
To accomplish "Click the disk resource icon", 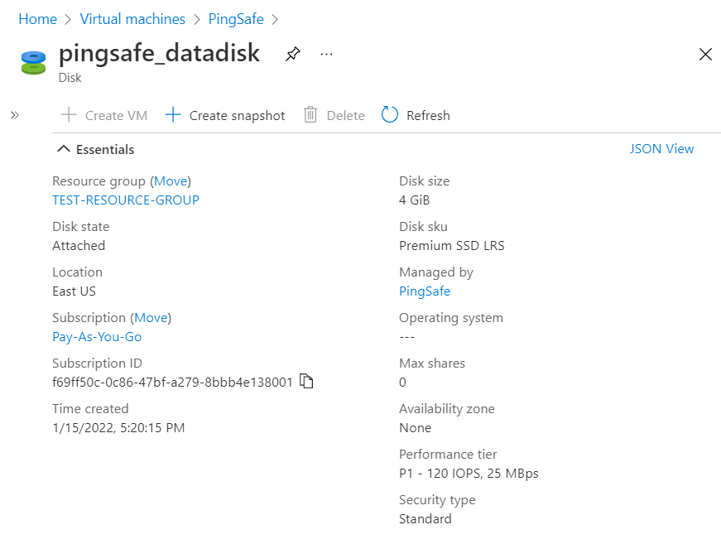I will pyautogui.click(x=33, y=62).
